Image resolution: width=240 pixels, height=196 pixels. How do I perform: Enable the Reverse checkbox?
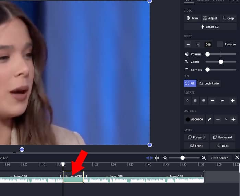[220, 44]
